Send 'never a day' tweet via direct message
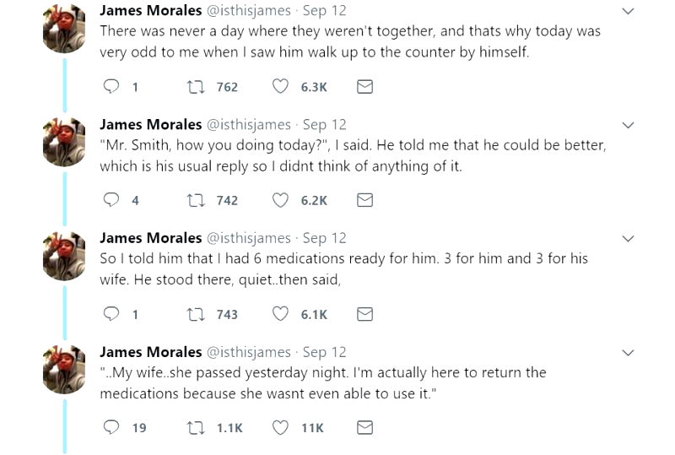Image resolution: width=675 pixels, height=455 pixels. (x=364, y=86)
